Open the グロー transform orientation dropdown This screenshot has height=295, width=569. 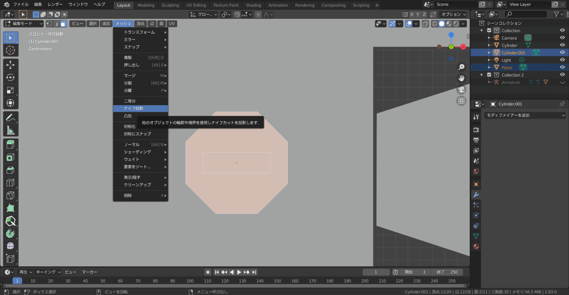coord(203,14)
